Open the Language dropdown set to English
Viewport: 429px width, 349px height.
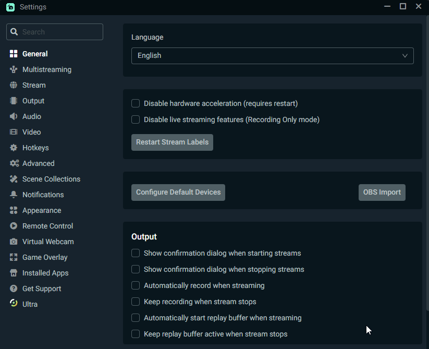coord(272,56)
